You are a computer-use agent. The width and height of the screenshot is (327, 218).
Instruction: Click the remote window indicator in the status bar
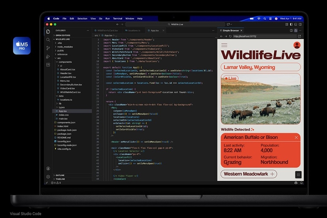(47, 183)
